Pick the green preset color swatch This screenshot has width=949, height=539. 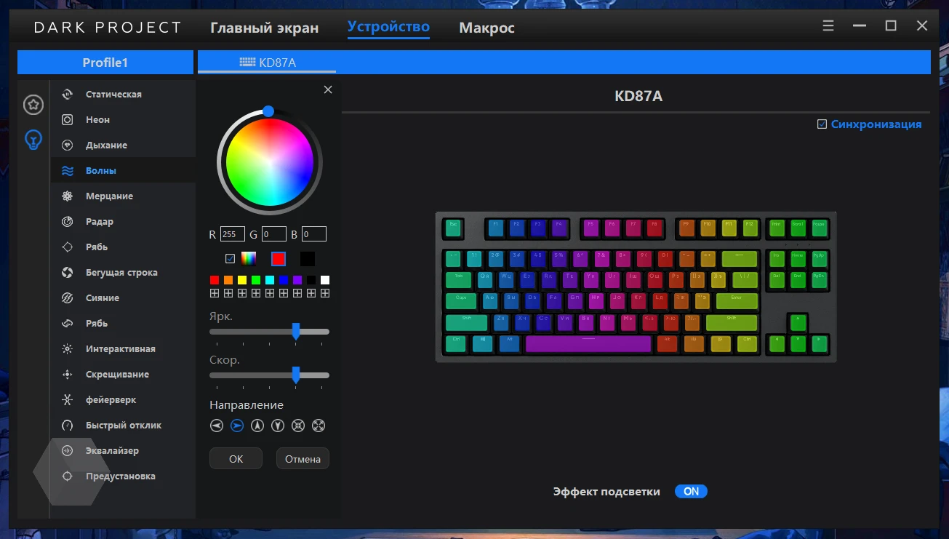click(256, 280)
